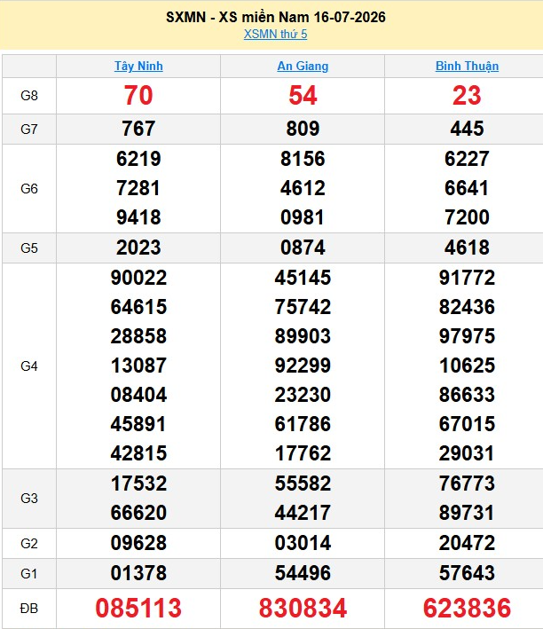This screenshot has height=629, width=543.
Task: Select Bình Thuận G6 number 7200
Action: [467, 217]
